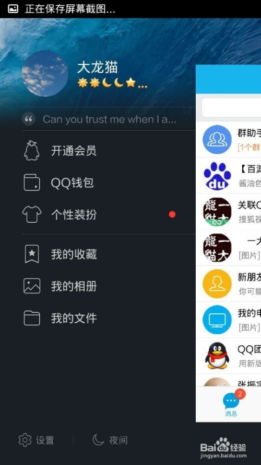Tap the bookmark star favorites icon
The width and height of the screenshot is (261, 465).
(x=32, y=254)
